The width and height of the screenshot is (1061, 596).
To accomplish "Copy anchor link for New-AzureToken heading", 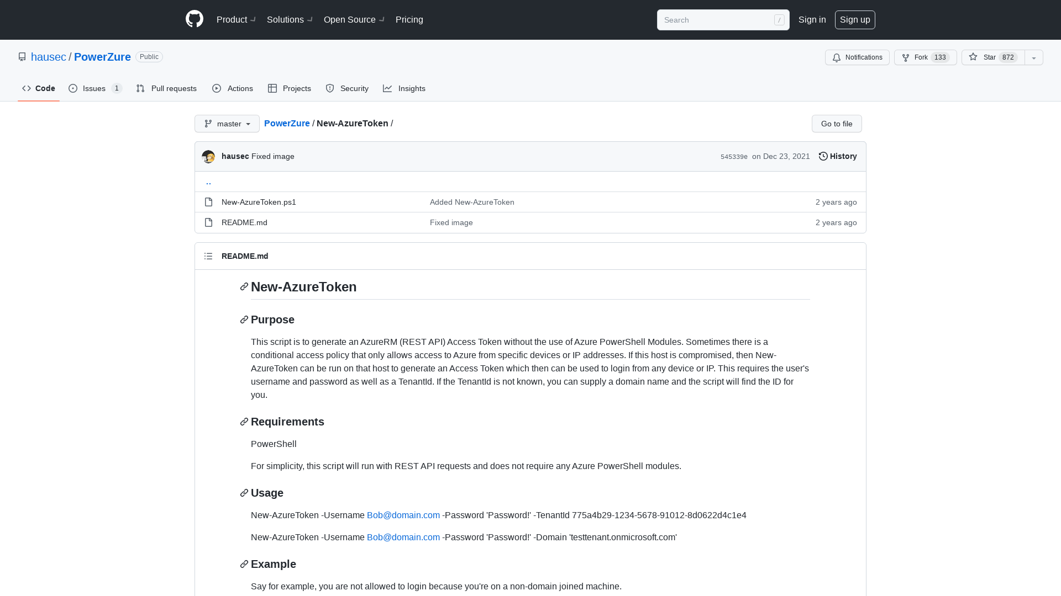I will point(244,287).
